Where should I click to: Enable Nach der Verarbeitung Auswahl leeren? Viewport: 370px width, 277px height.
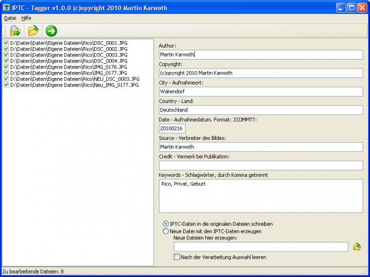tap(177, 257)
